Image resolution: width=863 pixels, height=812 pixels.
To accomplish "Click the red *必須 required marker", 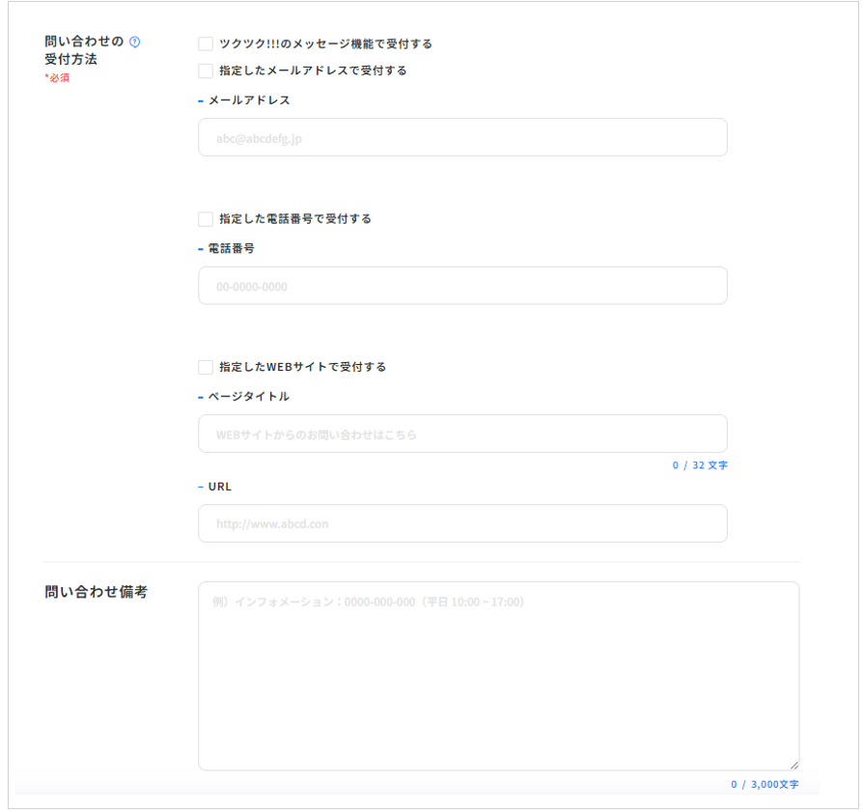I will point(57,78).
